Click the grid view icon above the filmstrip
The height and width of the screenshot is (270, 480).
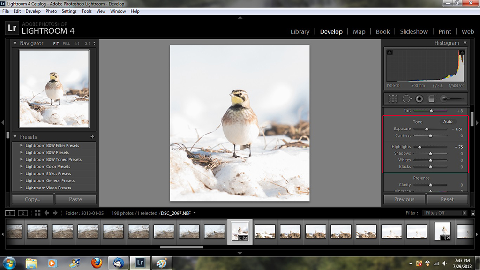coord(37,212)
